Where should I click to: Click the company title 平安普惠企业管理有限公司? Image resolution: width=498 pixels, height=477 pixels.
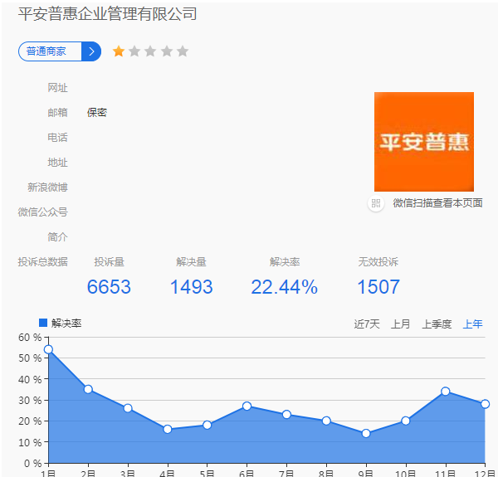108,14
